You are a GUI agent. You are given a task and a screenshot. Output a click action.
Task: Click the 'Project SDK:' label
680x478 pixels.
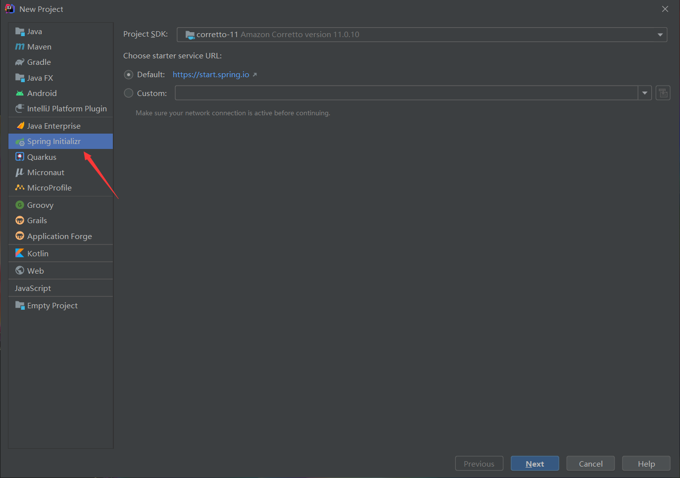146,34
